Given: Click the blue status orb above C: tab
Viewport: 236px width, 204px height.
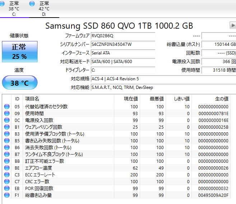Looking at the screenshot, I should pos(2,4).
